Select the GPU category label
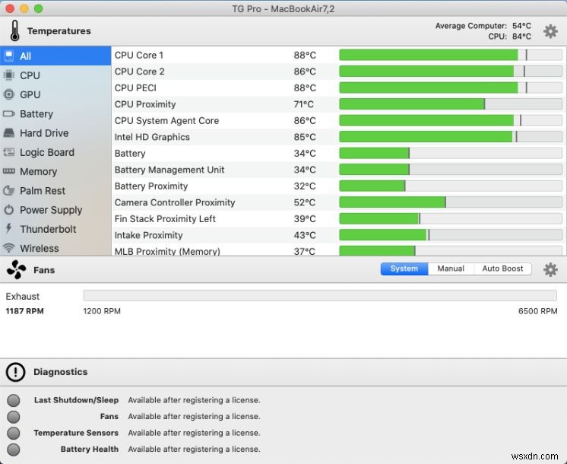The height and width of the screenshot is (464, 567). point(30,94)
